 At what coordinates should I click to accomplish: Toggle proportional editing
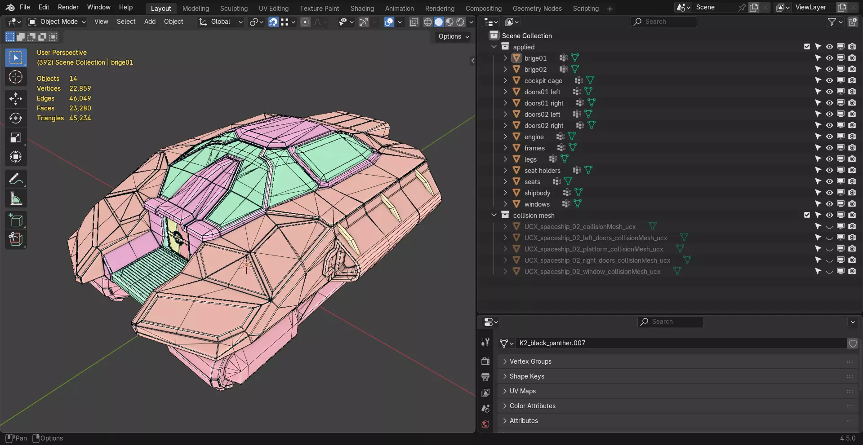tap(305, 22)
